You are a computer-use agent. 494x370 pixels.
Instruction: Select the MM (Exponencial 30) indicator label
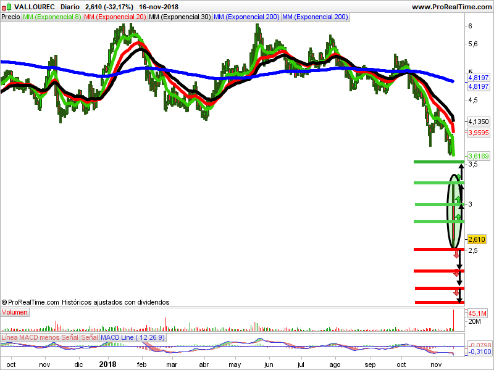click(180, 17)
